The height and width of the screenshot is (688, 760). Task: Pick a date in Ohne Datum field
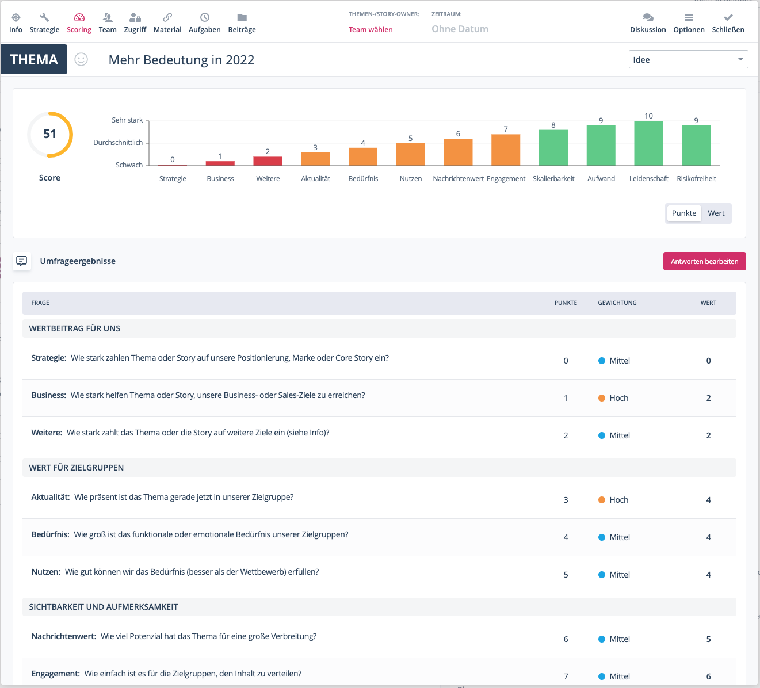pos(460,29)
